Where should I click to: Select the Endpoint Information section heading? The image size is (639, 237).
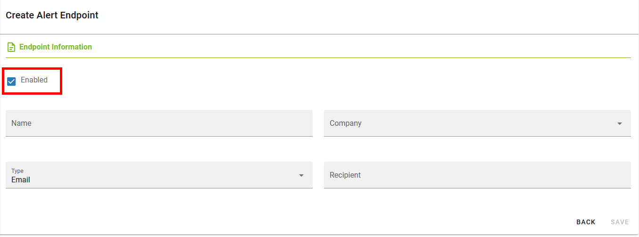(56, 47)
